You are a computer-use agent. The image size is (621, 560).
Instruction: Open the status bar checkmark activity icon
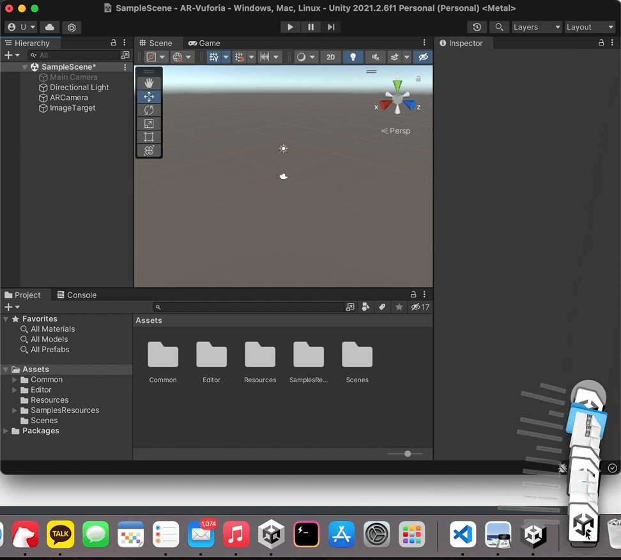[612, 468]
